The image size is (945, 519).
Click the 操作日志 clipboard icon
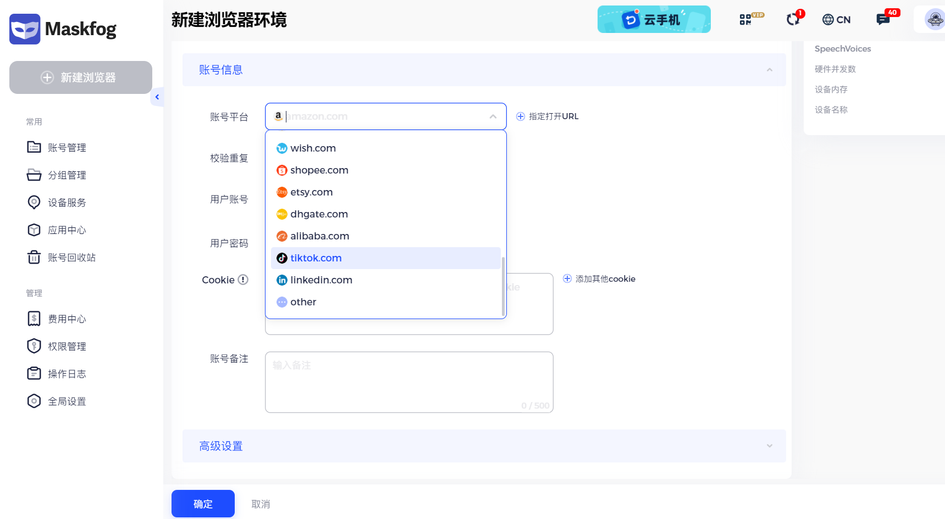pos(34,373)
